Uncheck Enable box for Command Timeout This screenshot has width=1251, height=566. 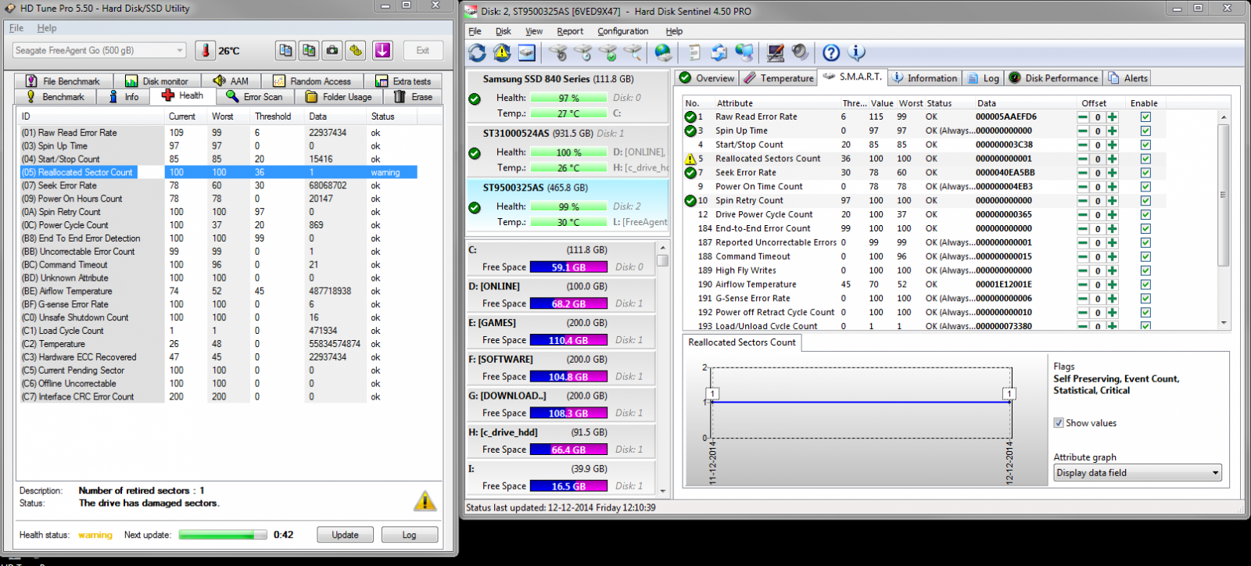(1145, 256)
